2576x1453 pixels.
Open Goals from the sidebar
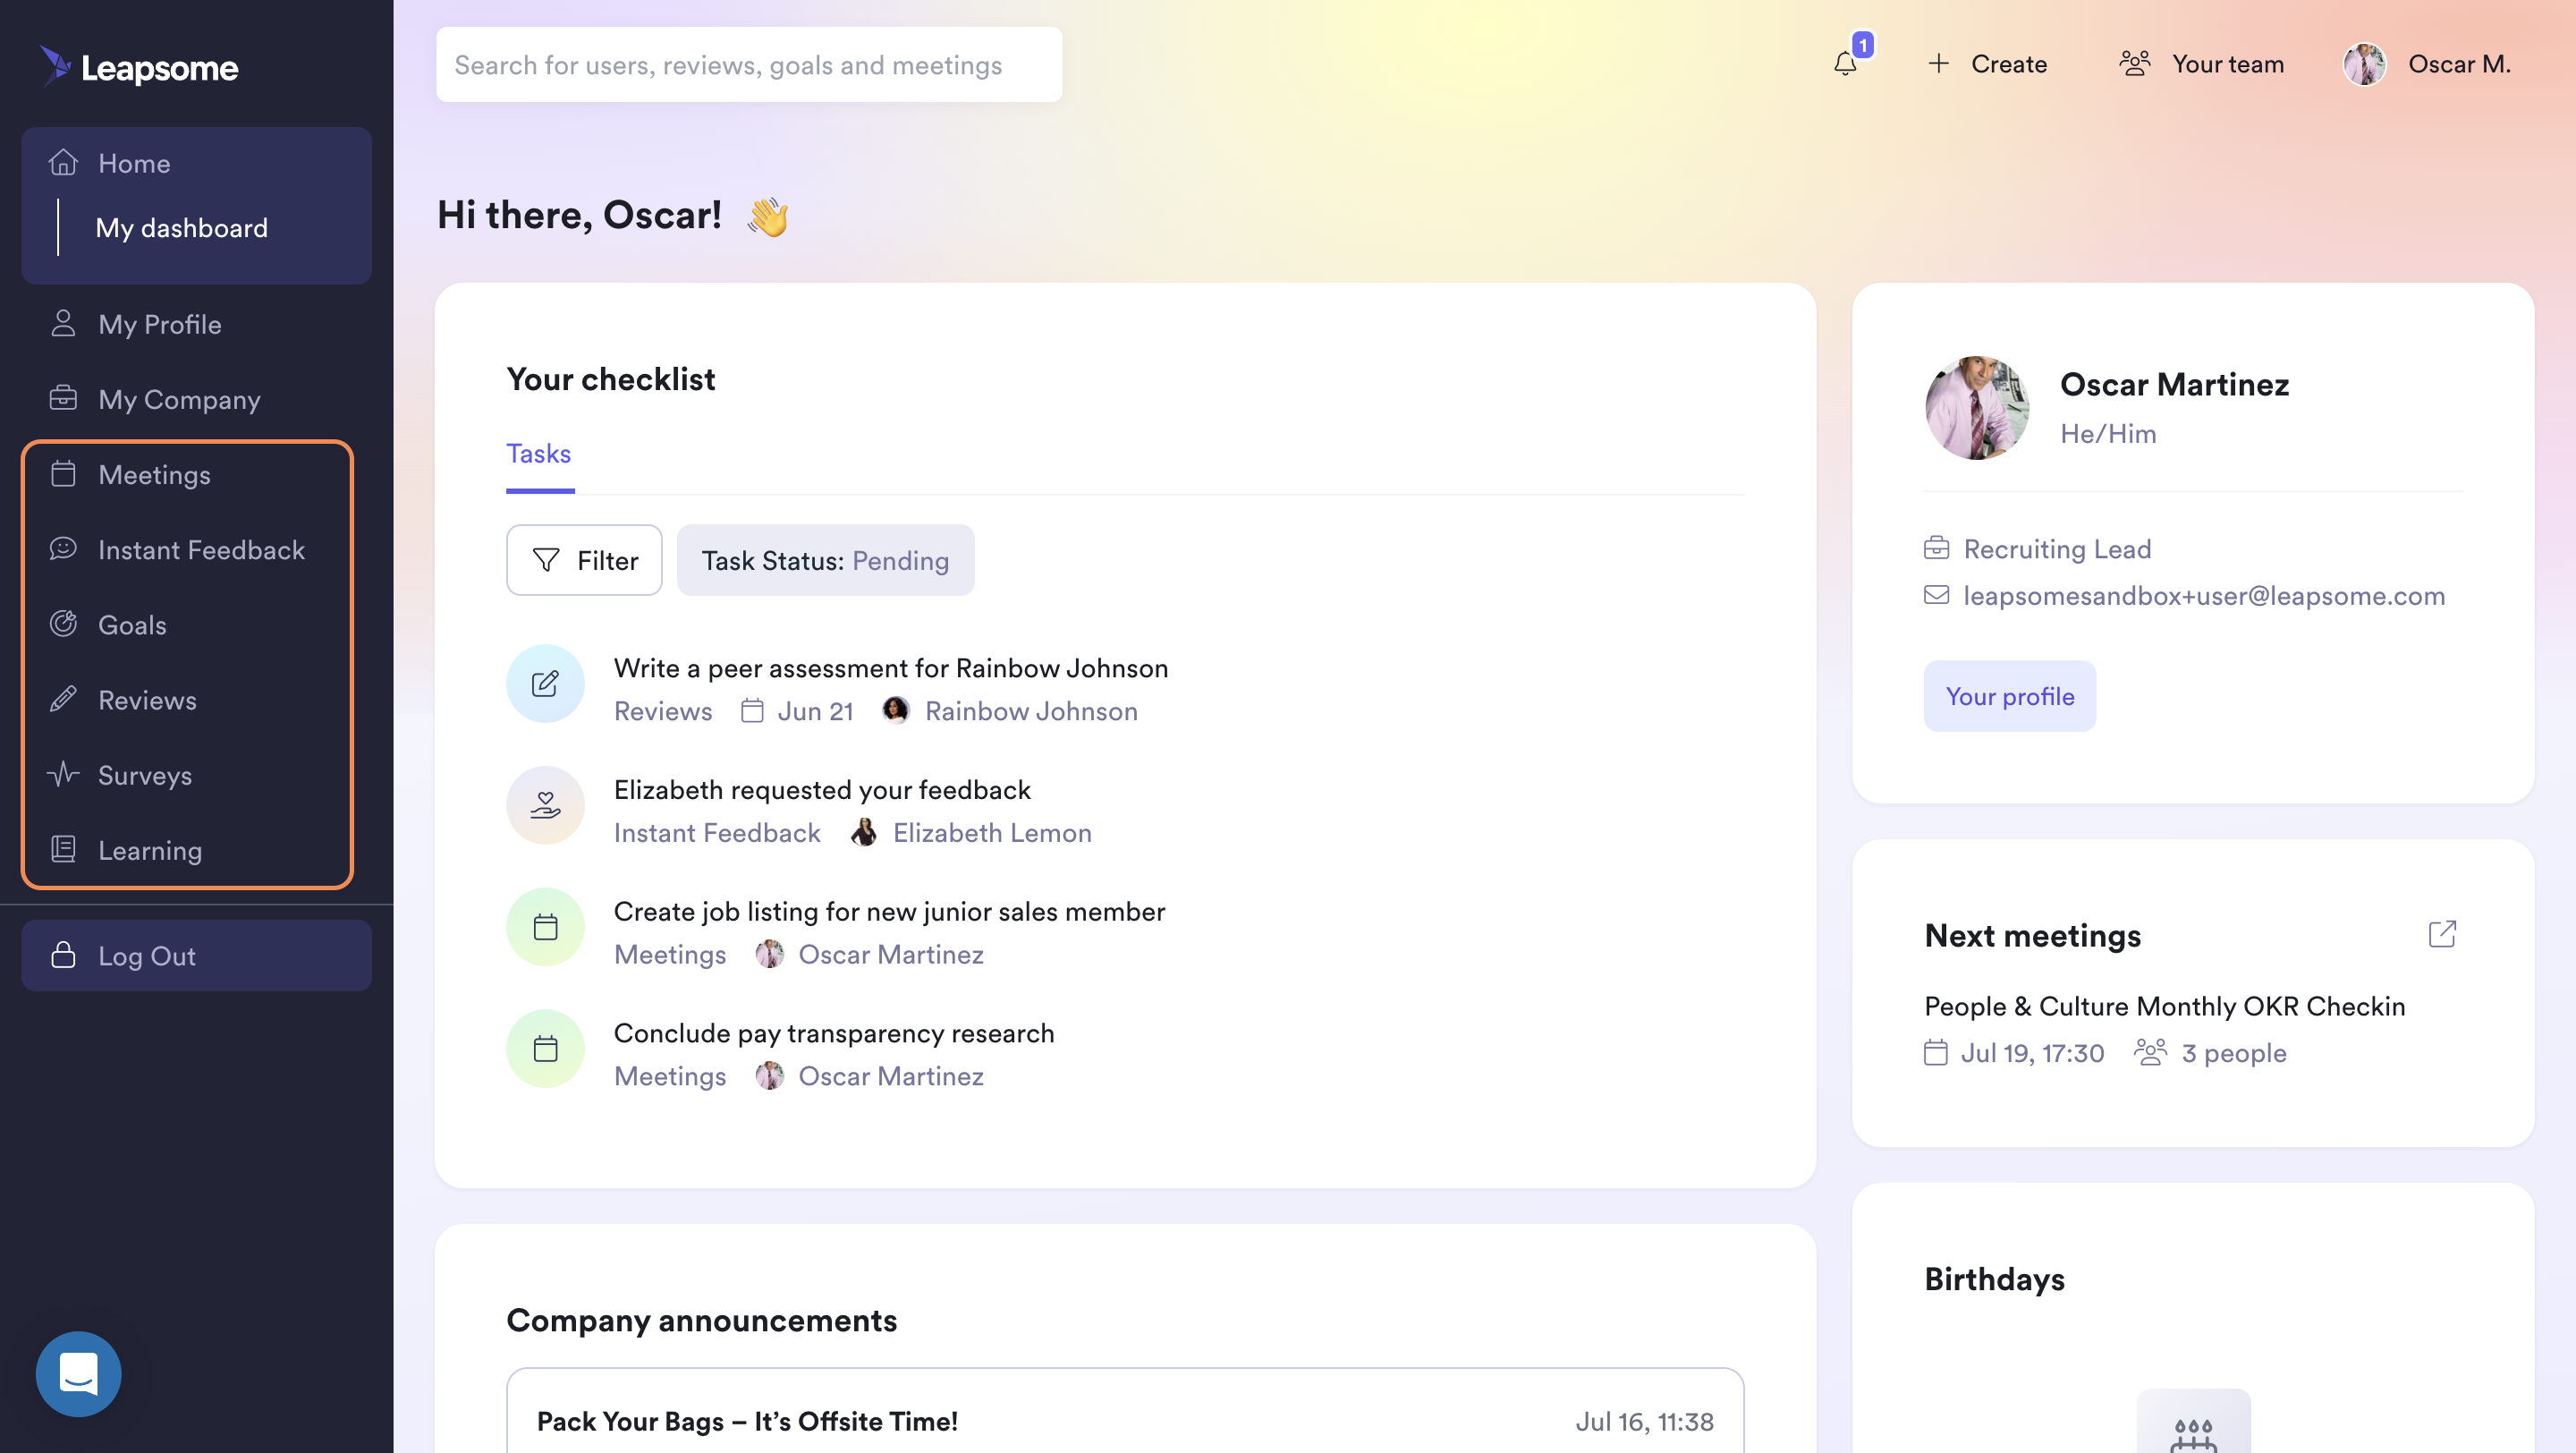click(x=132, y=625)
